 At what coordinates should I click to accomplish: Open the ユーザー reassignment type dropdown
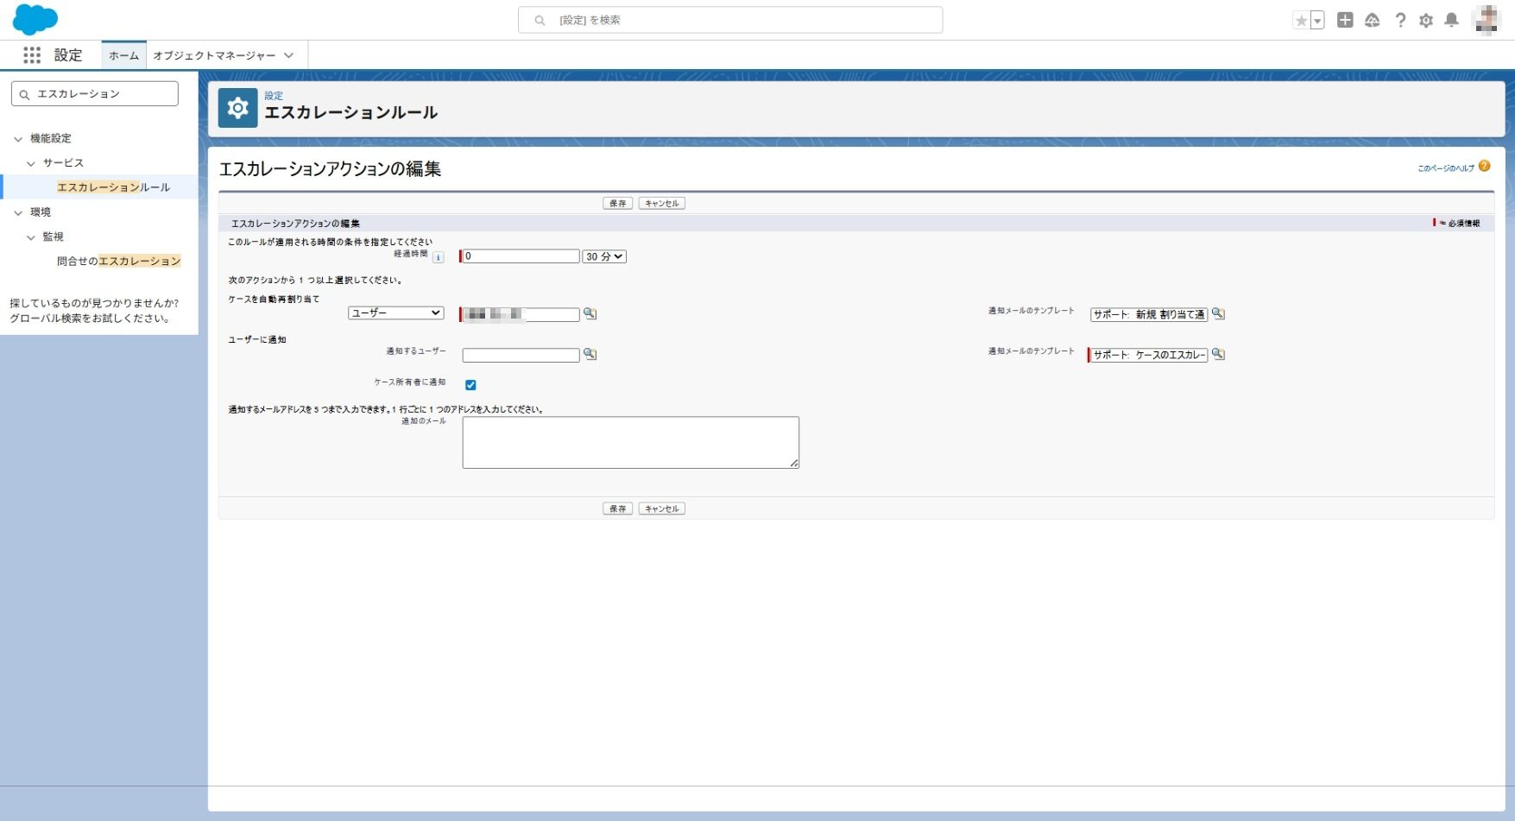point(396,313)
